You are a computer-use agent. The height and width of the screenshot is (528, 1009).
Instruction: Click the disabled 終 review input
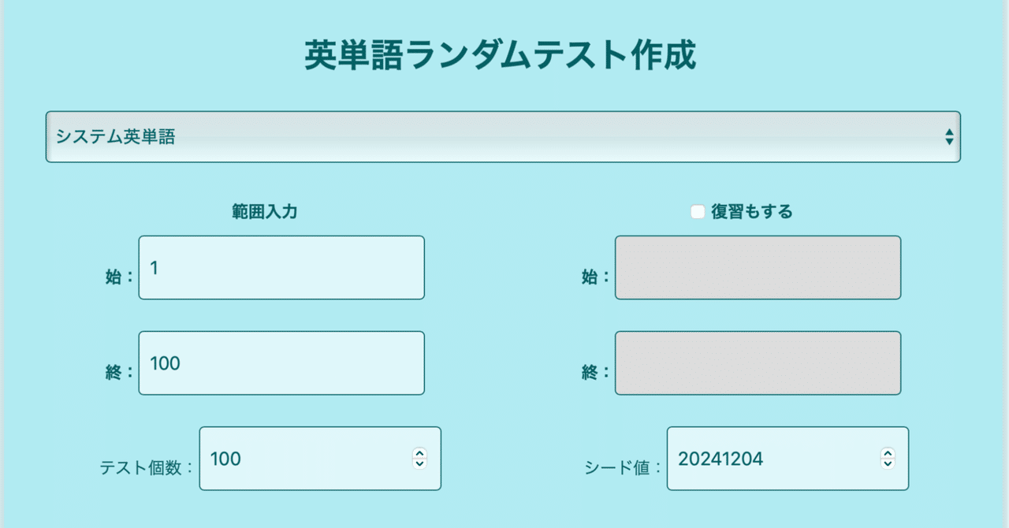757,363
